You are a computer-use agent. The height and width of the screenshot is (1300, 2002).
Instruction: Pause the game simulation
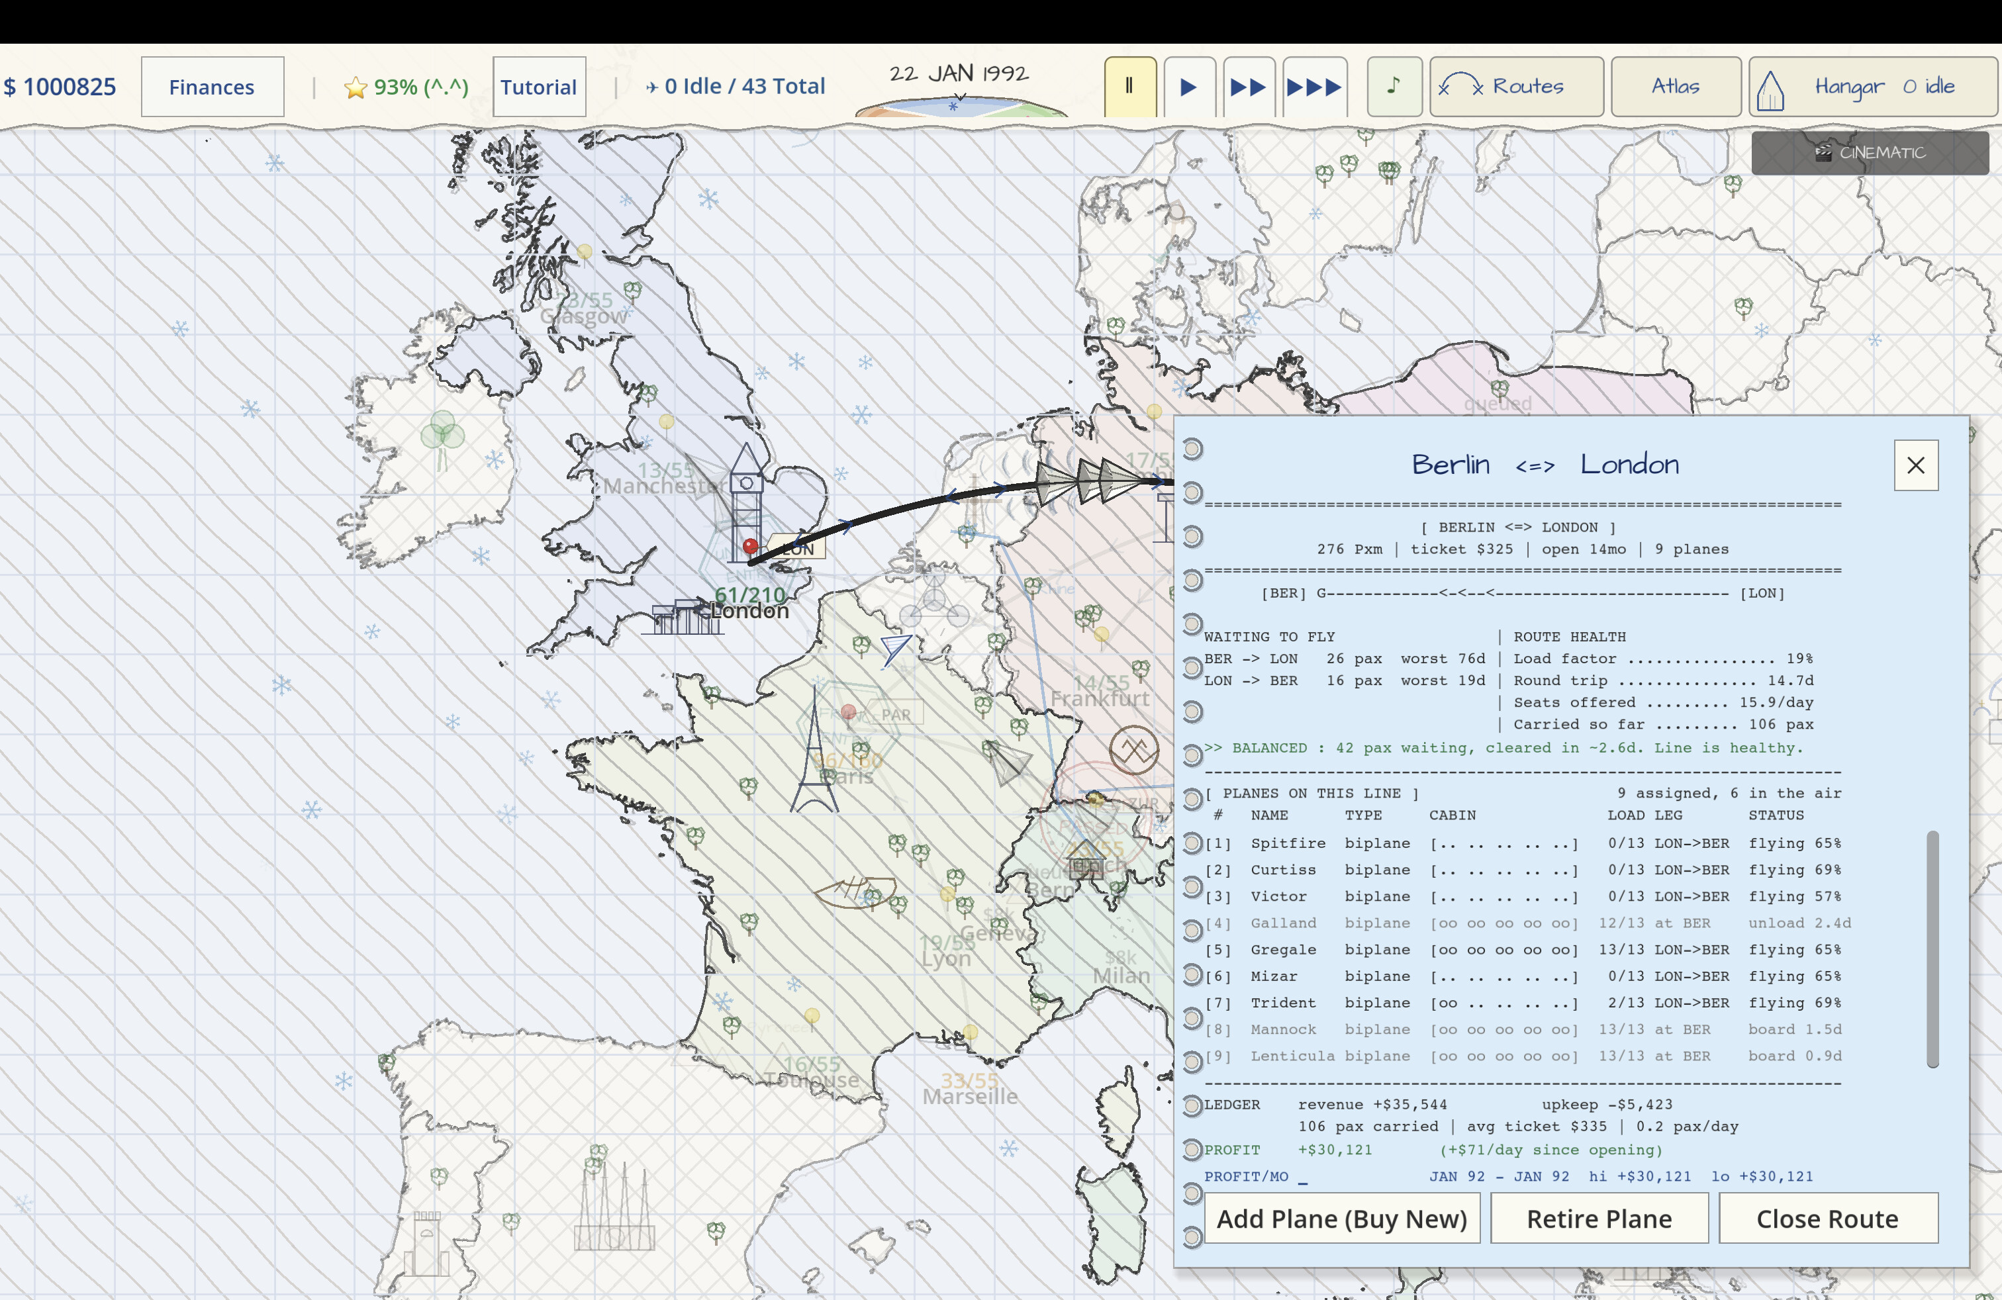(1129, 87)
